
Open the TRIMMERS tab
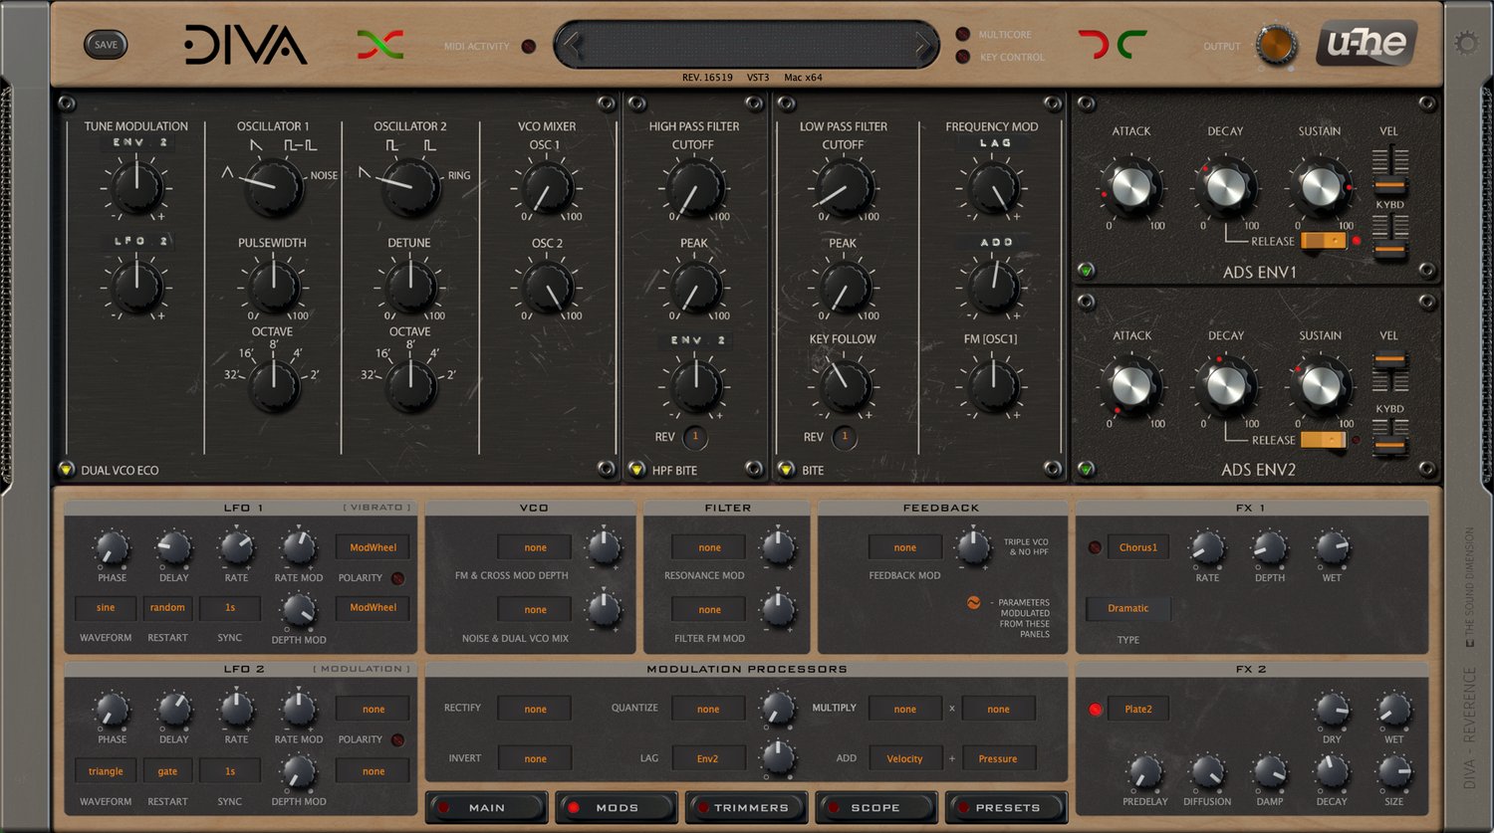coord(746,807)
